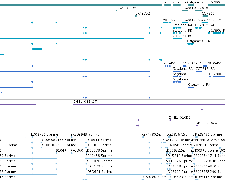Select the tRNA:K5:29A label
Screen dimensions: 225x181
coord(126,8)
